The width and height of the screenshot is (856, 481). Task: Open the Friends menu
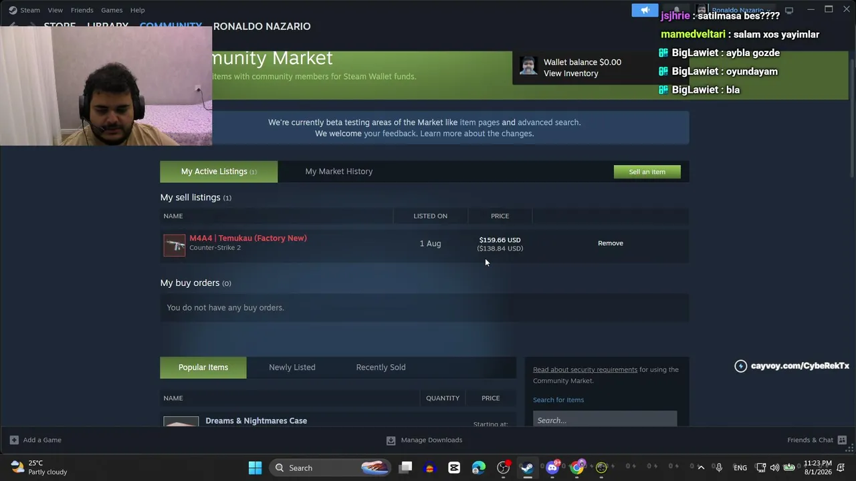[x=82, y=10]
